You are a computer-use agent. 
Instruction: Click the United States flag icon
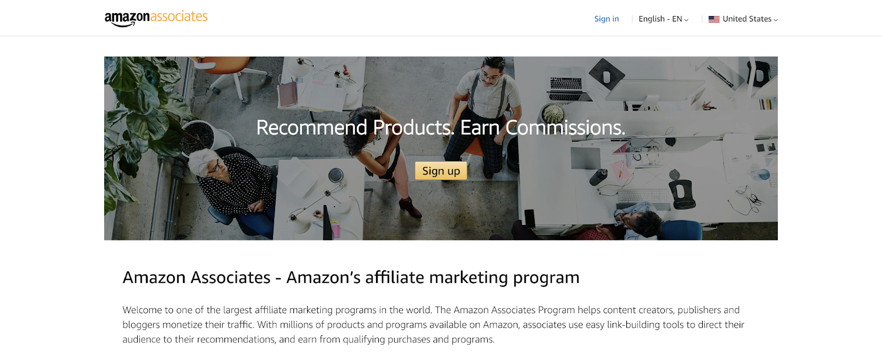click(x=714, y=19)
